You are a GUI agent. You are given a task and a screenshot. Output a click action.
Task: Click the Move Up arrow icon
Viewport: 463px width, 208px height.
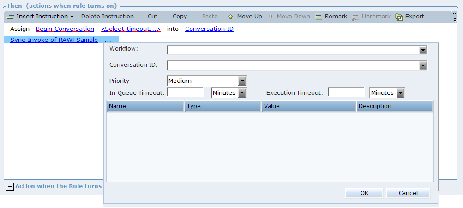[x=231, y=17]
